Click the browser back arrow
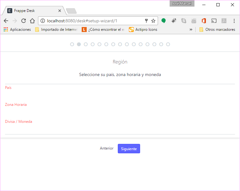 pyautogui.click(x=6, y=21)
